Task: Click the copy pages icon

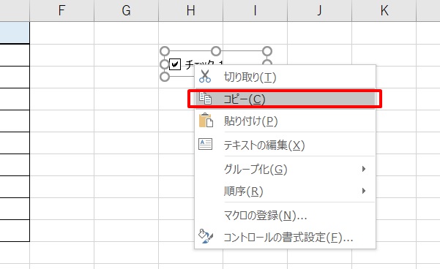Action: click(205, 99)
